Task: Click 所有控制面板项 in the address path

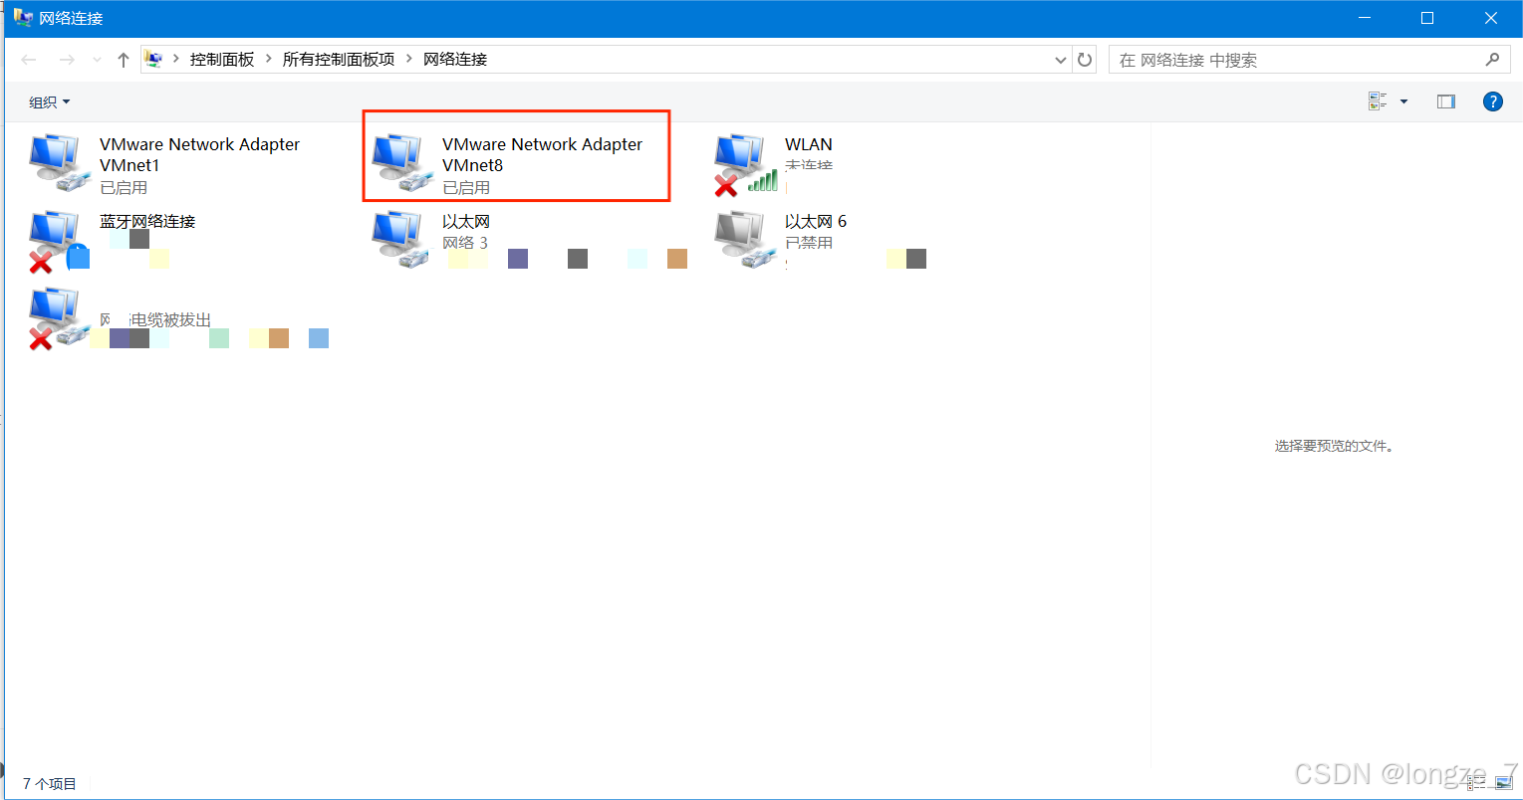Action: (x=339, y=60)
